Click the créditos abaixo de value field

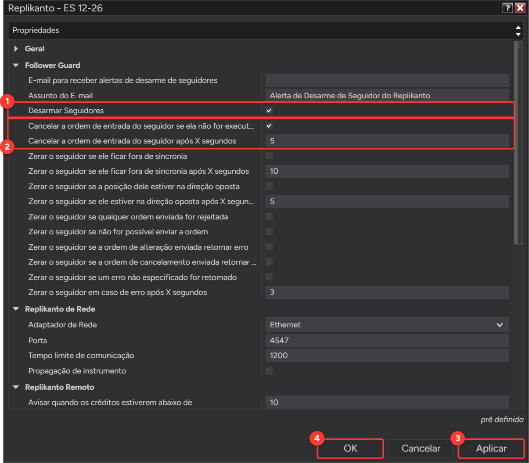pos(387,402)
